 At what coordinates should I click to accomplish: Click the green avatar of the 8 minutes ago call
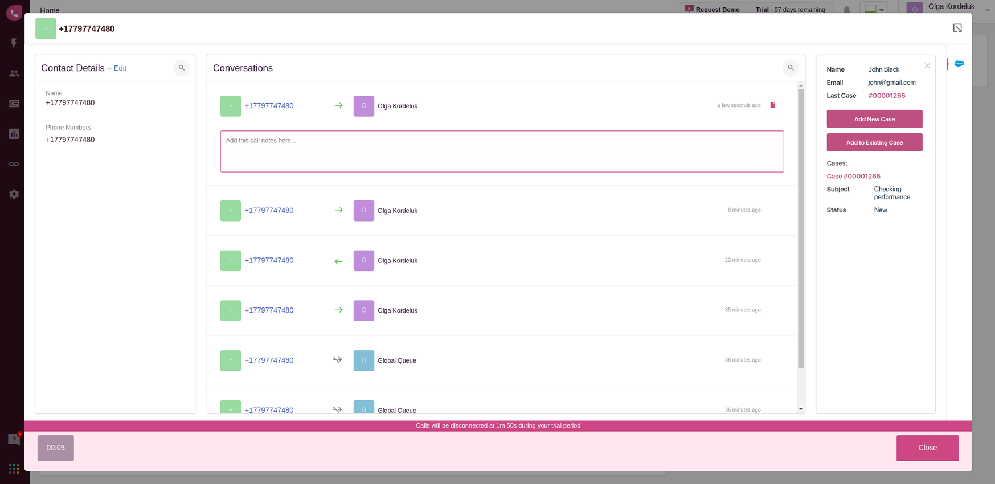(x=231, y=211)
